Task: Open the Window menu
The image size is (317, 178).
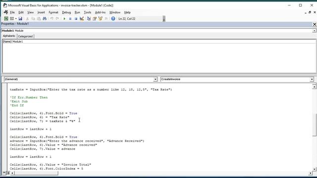Action: [x=114, y=12]
